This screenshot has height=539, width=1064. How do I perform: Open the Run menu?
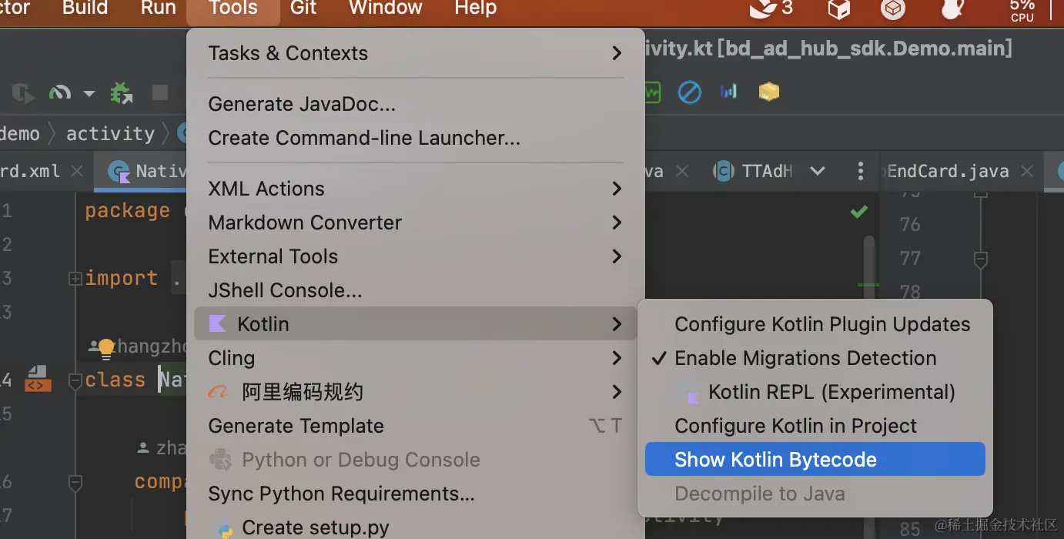coord(158,8)
